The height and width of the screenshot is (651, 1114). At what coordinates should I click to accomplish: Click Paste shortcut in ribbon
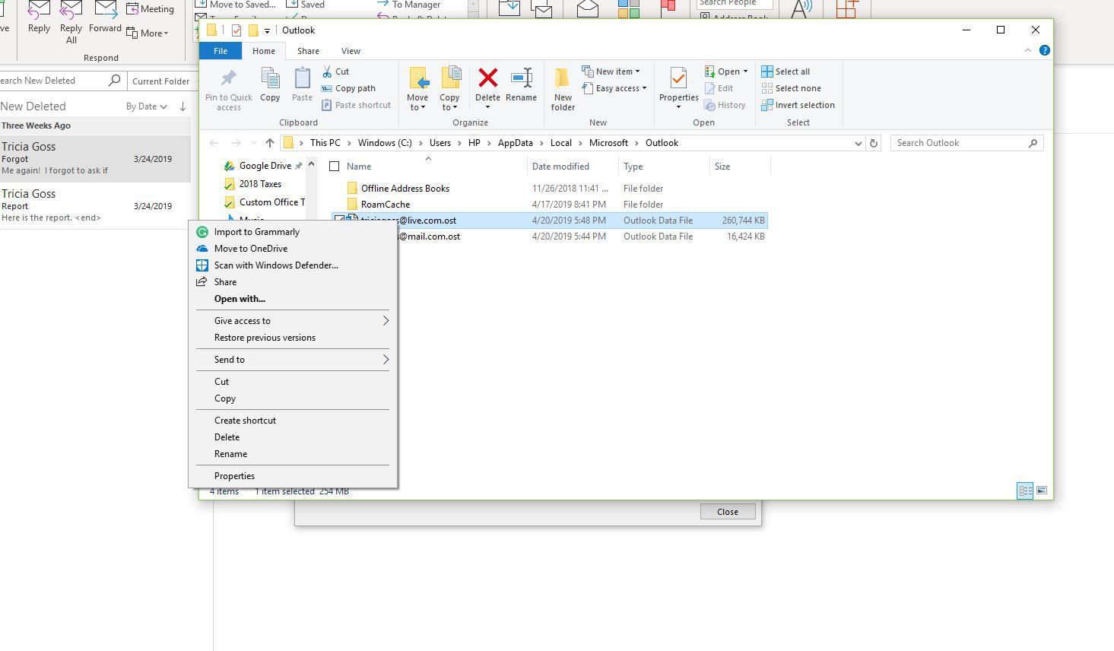click(356, 105)
